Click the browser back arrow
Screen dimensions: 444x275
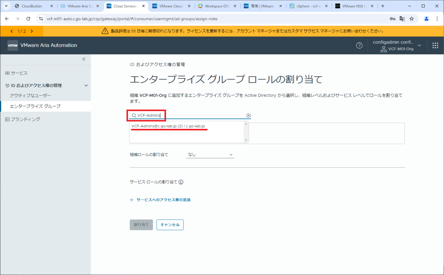pyautogui.click(x=7, y=19)
